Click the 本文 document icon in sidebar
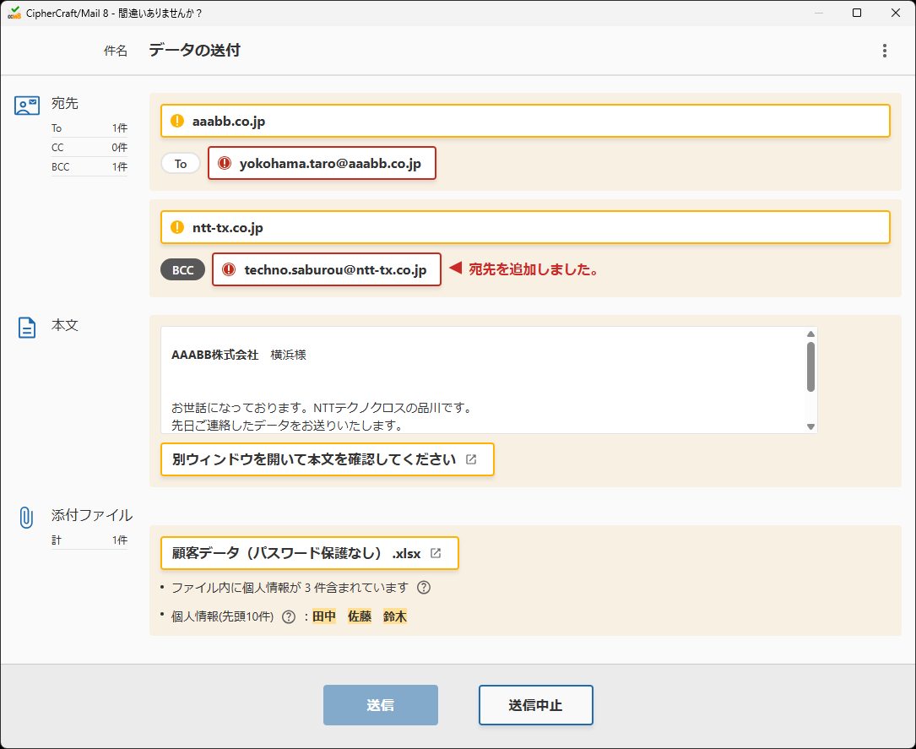 [26, 325]
